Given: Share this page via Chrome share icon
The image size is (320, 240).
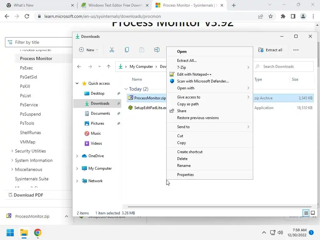Looking at the screenshot, I should tap(261, 16).
